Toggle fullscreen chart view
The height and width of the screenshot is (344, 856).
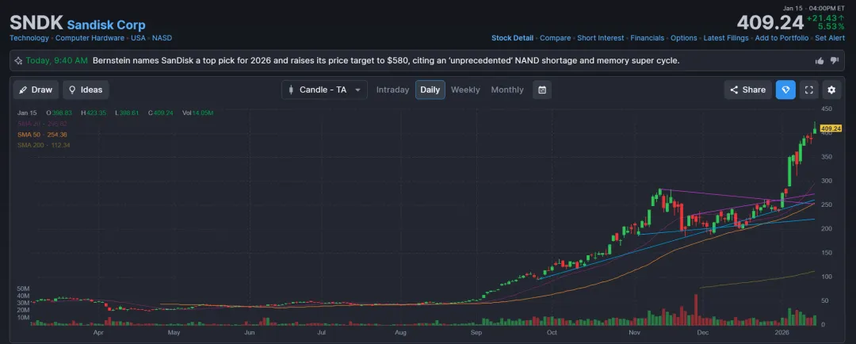(809, 90)
